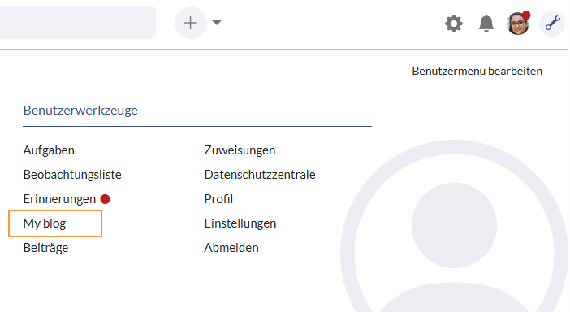Click the plus create-new icon

tap(191, 23)
